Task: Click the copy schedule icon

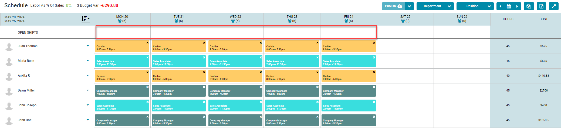Action: coord(529,6)
